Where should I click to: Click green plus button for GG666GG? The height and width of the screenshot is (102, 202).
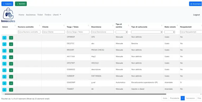tap(11, 70)
